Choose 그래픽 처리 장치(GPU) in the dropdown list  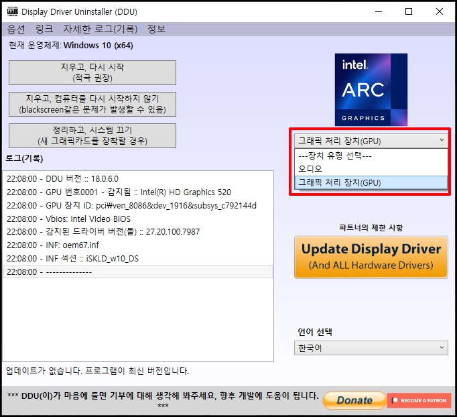click(371, 182)
